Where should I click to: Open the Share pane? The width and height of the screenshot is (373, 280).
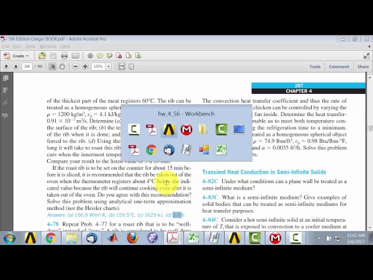pos(363,66)
